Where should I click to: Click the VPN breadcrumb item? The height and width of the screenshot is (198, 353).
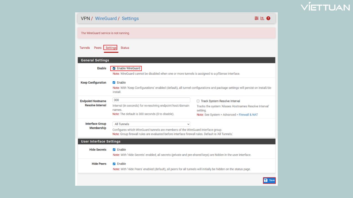pos(85,18)
